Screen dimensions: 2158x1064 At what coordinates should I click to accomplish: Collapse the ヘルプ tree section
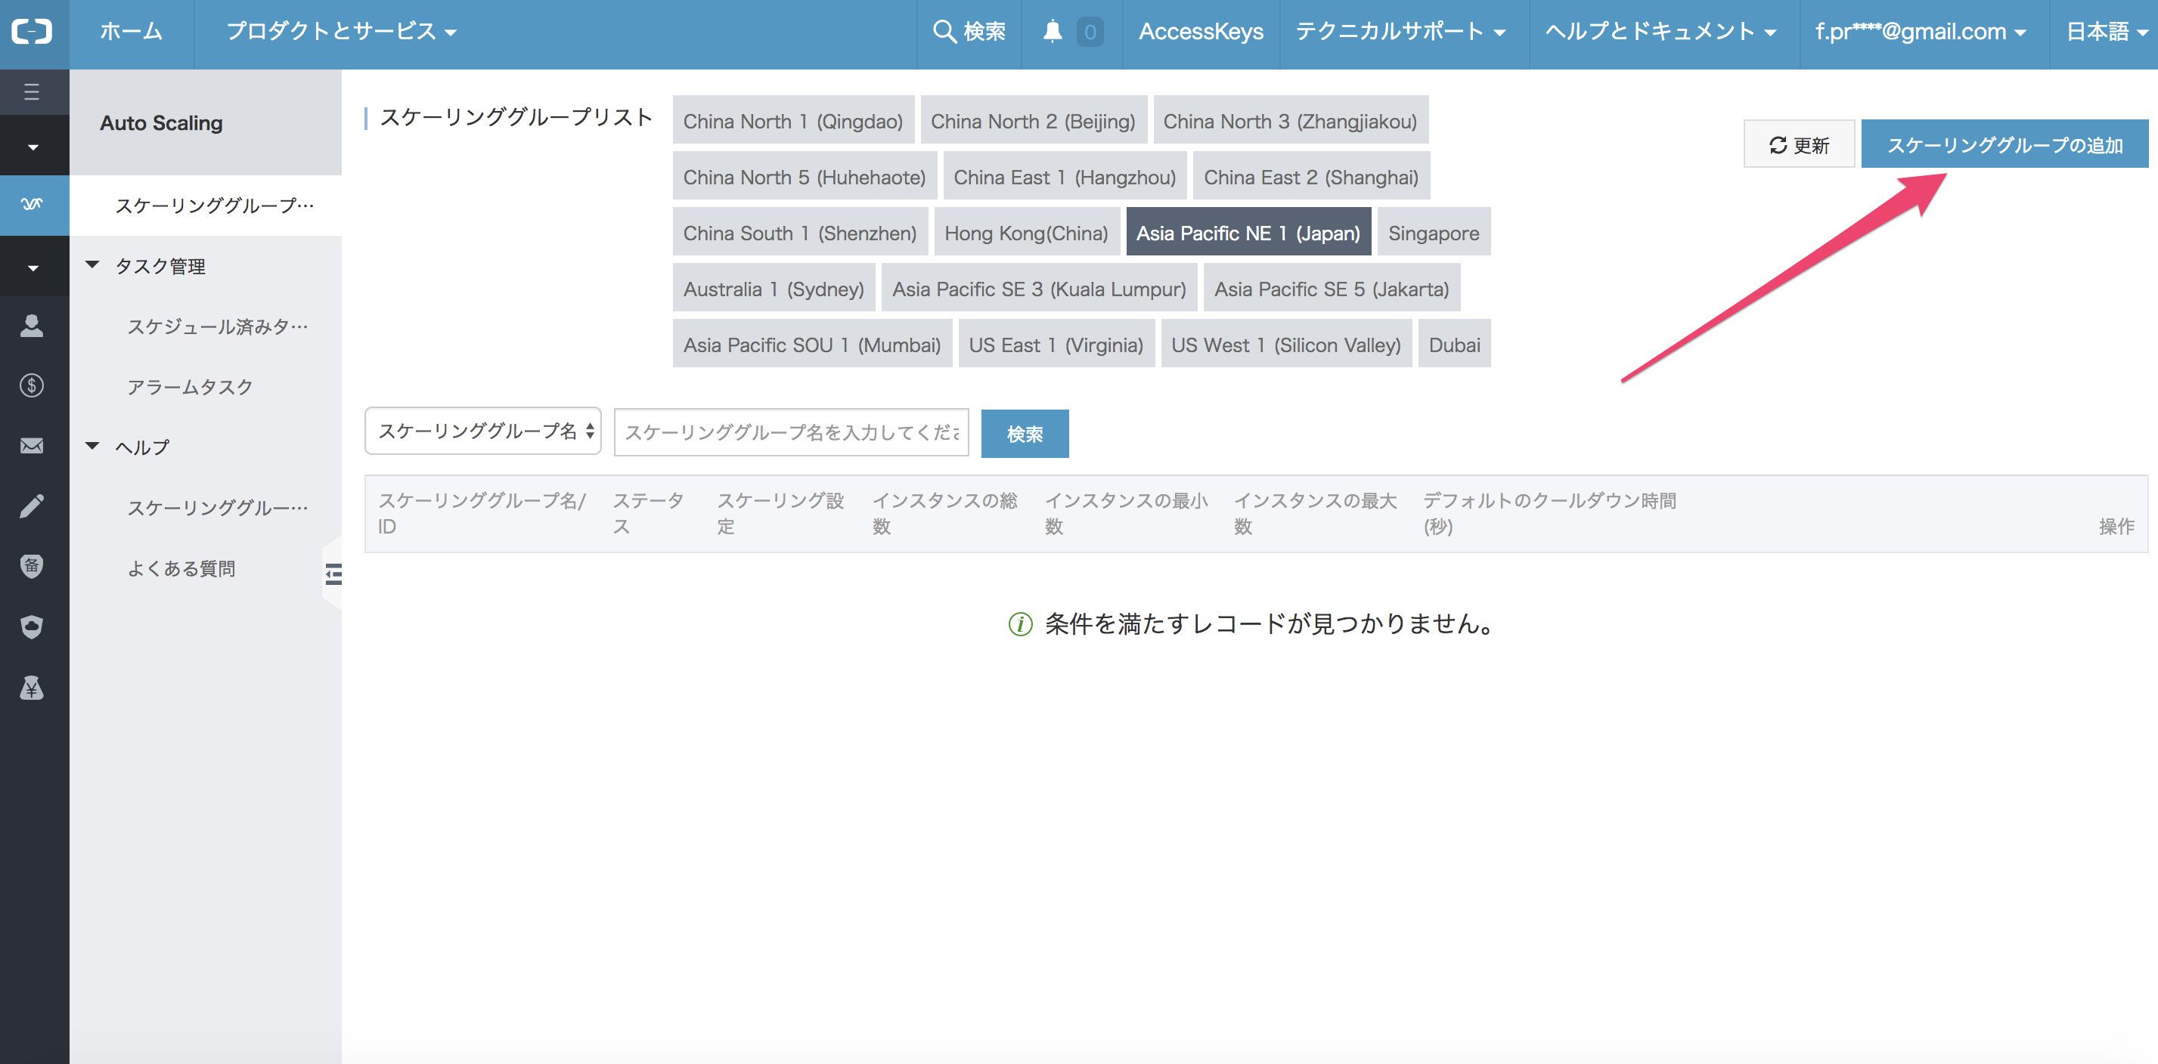(93, 446)
